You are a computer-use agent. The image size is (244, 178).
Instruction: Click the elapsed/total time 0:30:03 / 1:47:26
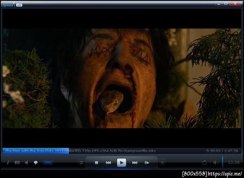(x=222, y=151)
